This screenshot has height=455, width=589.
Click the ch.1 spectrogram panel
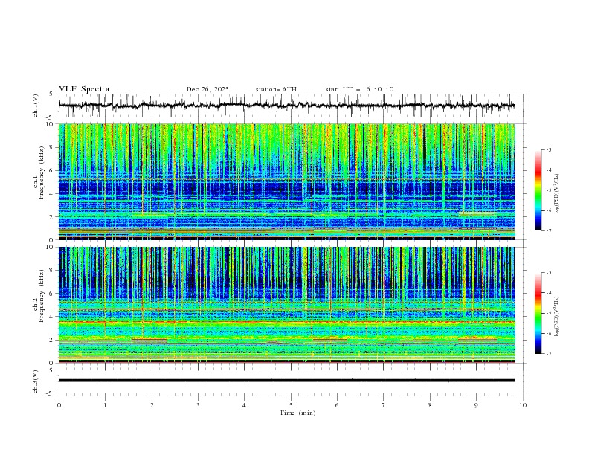pyautogui.click(x=286, y=181)
